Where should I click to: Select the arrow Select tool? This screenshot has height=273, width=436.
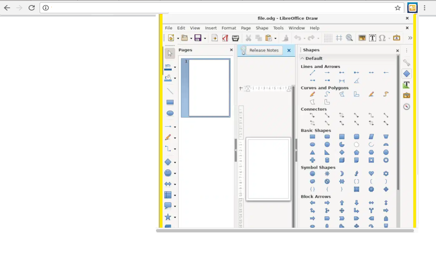coord(170,54)
